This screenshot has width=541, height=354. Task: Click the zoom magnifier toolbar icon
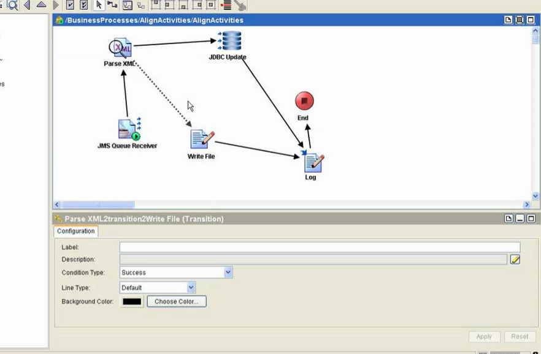[12, 5]
